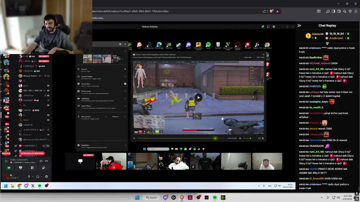360x202 pixels.
Task: Jump to the 112 nouvelles mentions banner
Action: [32, 153]
